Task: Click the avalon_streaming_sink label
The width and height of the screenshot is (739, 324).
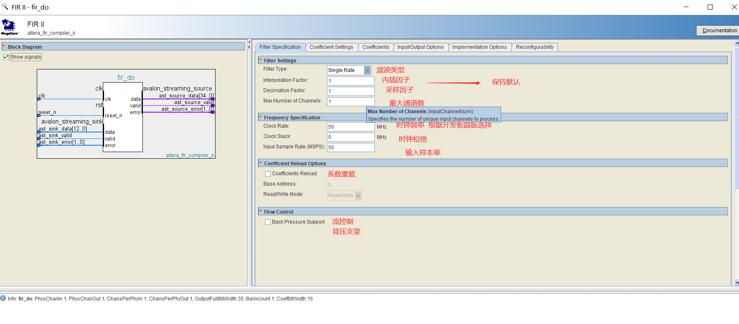Action: point(72,121)
